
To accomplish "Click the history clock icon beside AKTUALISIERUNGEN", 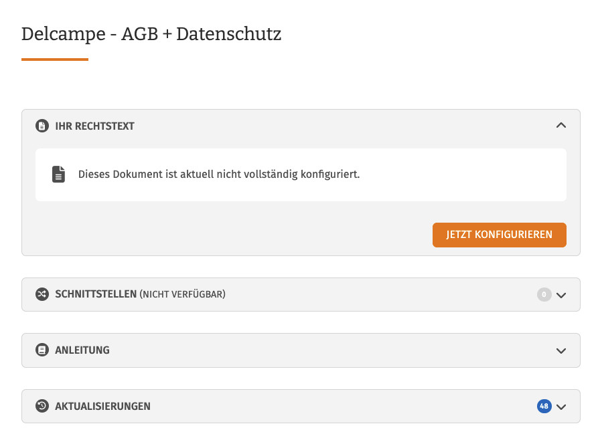I will pos(42,406).
